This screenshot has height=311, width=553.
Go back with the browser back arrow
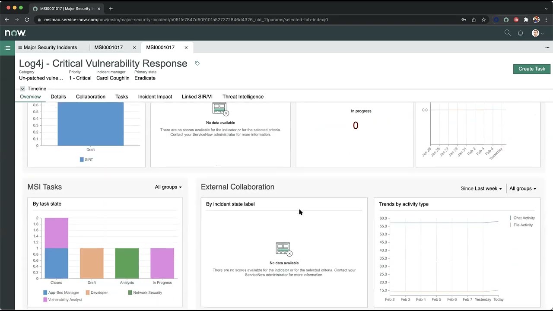pyautogui.click(x=7, y=19)
